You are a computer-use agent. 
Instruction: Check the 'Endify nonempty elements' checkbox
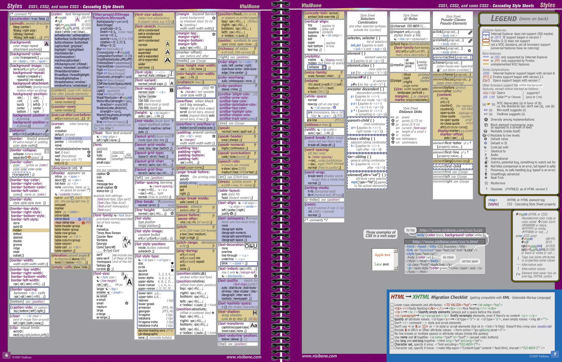coord(392,316)
